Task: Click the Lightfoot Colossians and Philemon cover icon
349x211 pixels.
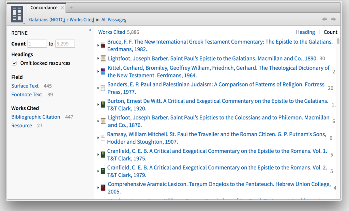Action: point(103,121)
